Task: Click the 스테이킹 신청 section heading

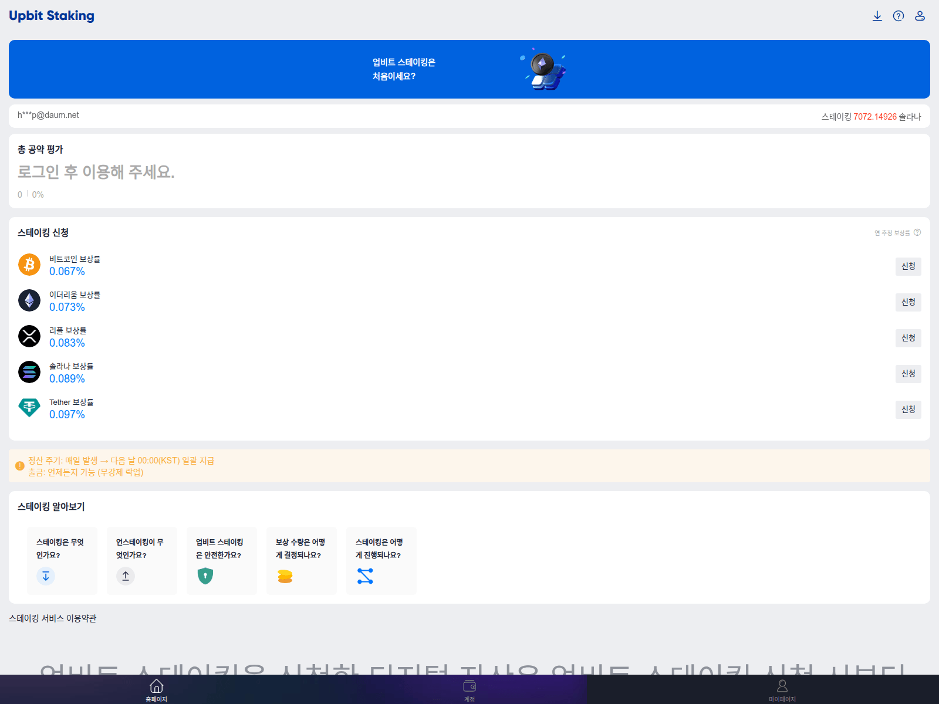Action: point(43,233)
